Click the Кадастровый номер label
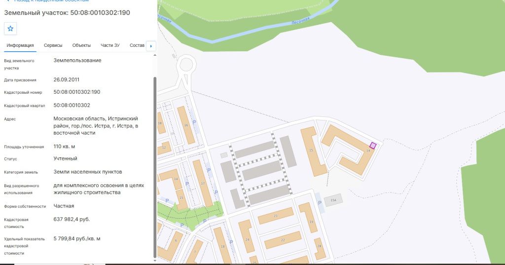The image size is (505, 265). (23, 92)
